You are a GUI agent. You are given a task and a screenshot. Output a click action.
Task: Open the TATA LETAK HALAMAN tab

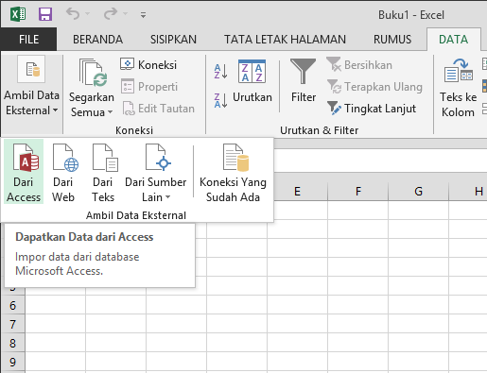point(285,40)
